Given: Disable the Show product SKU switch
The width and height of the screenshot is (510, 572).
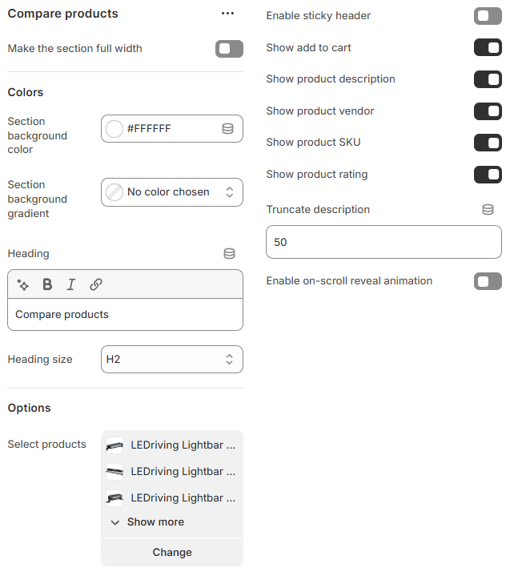Looking at the screenshot, I should pyautogui.click(x=488, y=143).
